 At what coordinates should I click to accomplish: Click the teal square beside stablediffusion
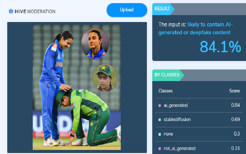pyautogui.click(x=160, y=120)
